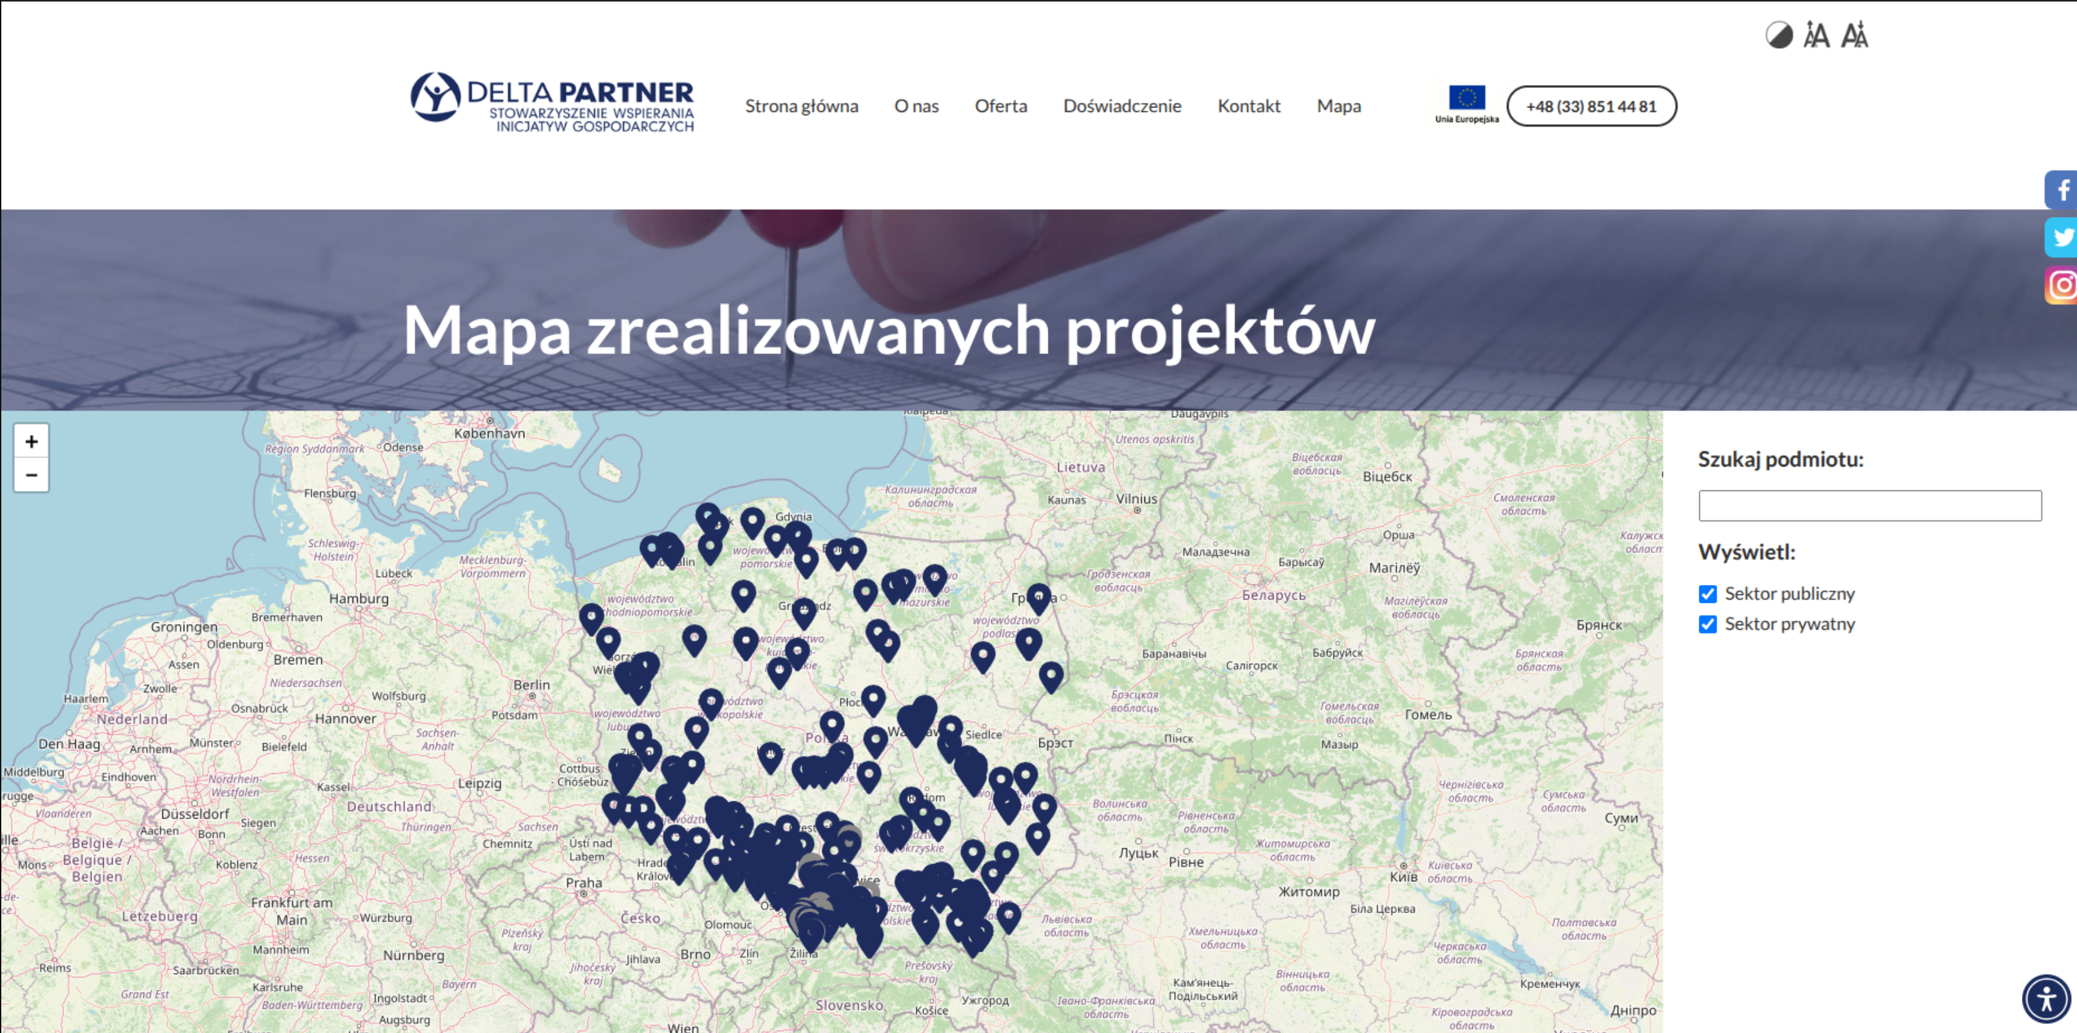Select the Kontakt navigation item
The image size is (2077, 1033).
click(x=1249, y=105)
